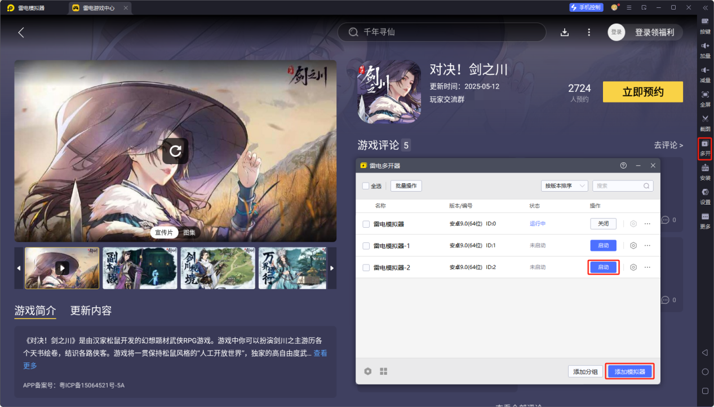
Task: Open the 按版本排序 sort dropdown
Action: [x=564, y=185]
